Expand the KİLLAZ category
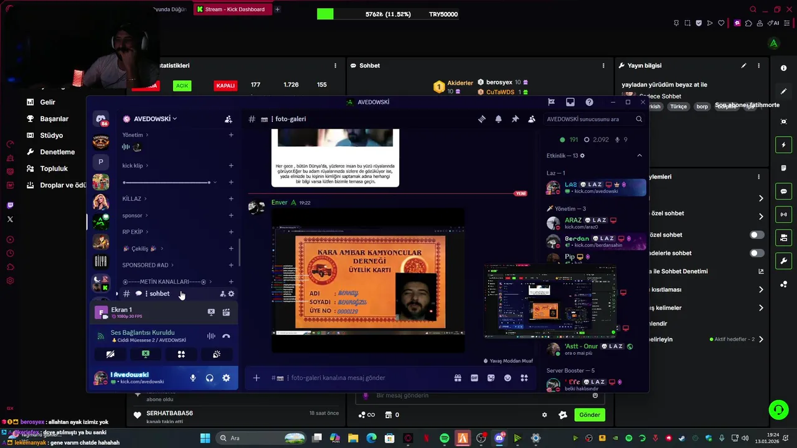 pos(134,198)
